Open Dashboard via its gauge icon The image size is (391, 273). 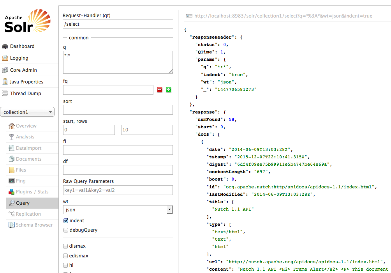point(5,46)
